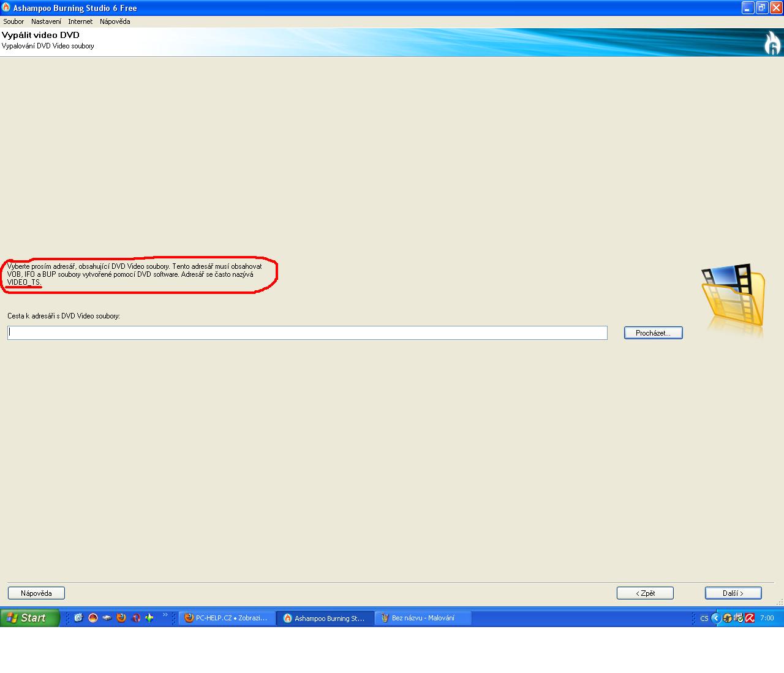This screenshot has width=784, height=673.
Task: Click the Ashampoo flame logo in the header
Action: click(x=772, y=43)
